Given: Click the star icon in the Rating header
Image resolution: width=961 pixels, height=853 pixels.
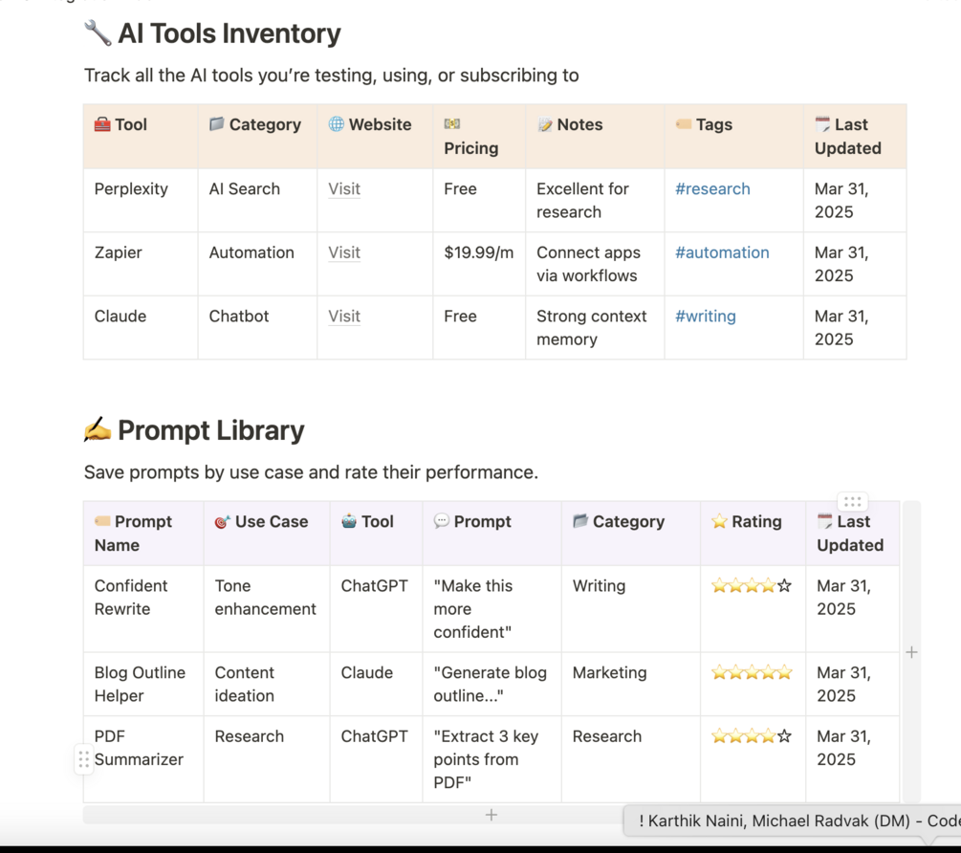Looking at the screenshot, I should tap(719, 521).
